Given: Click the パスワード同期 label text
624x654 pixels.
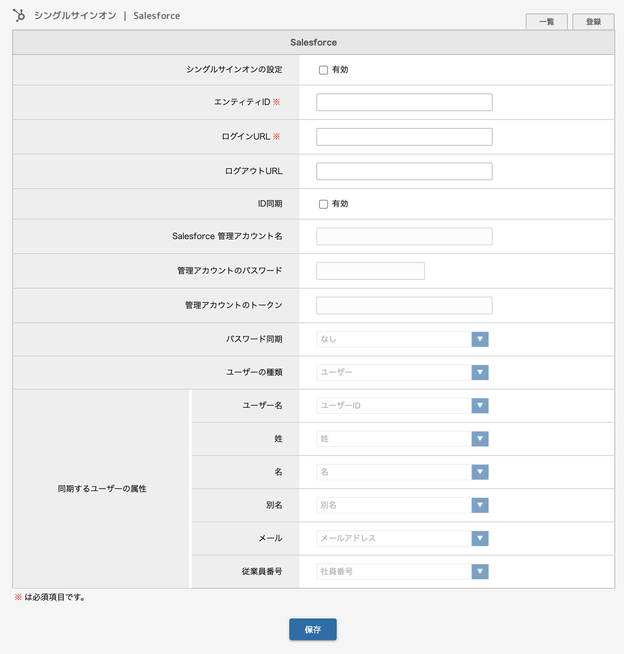Looking at the screenshot, I should [x=254, y=339].
